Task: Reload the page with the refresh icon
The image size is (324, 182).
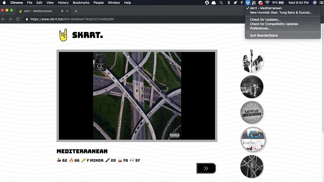Action: 18,19
